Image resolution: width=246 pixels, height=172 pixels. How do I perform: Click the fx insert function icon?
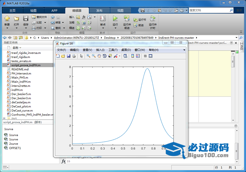(x=84, y=17)
